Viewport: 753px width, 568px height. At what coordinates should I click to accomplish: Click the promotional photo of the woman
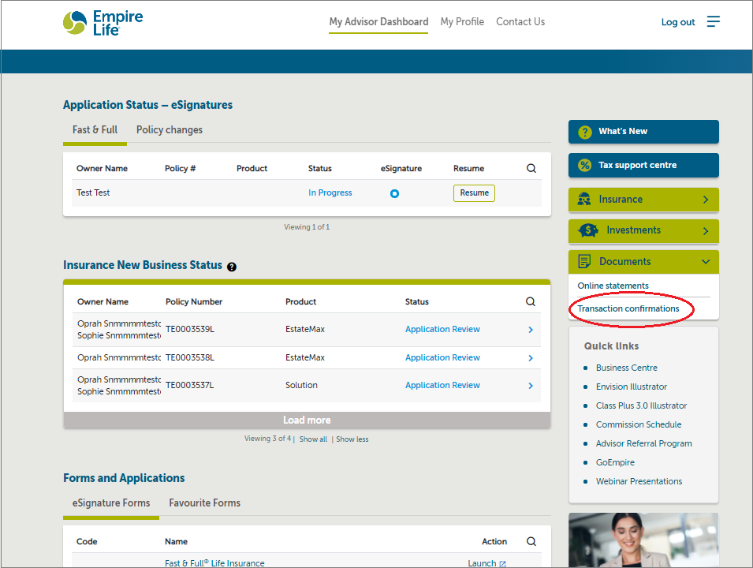tap(643, 540)
